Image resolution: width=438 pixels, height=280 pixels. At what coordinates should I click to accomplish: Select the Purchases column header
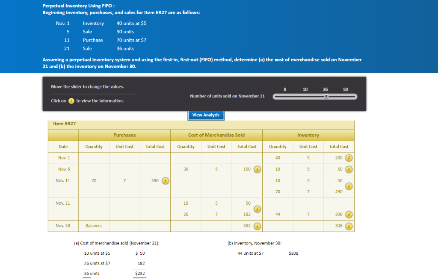tap(124, 135)
